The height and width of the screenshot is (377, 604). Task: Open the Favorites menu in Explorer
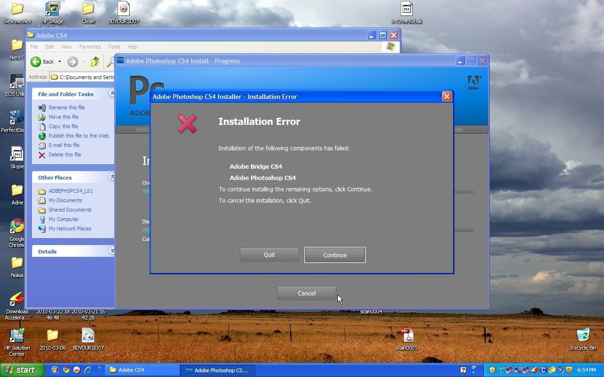[x=90, y=47]
